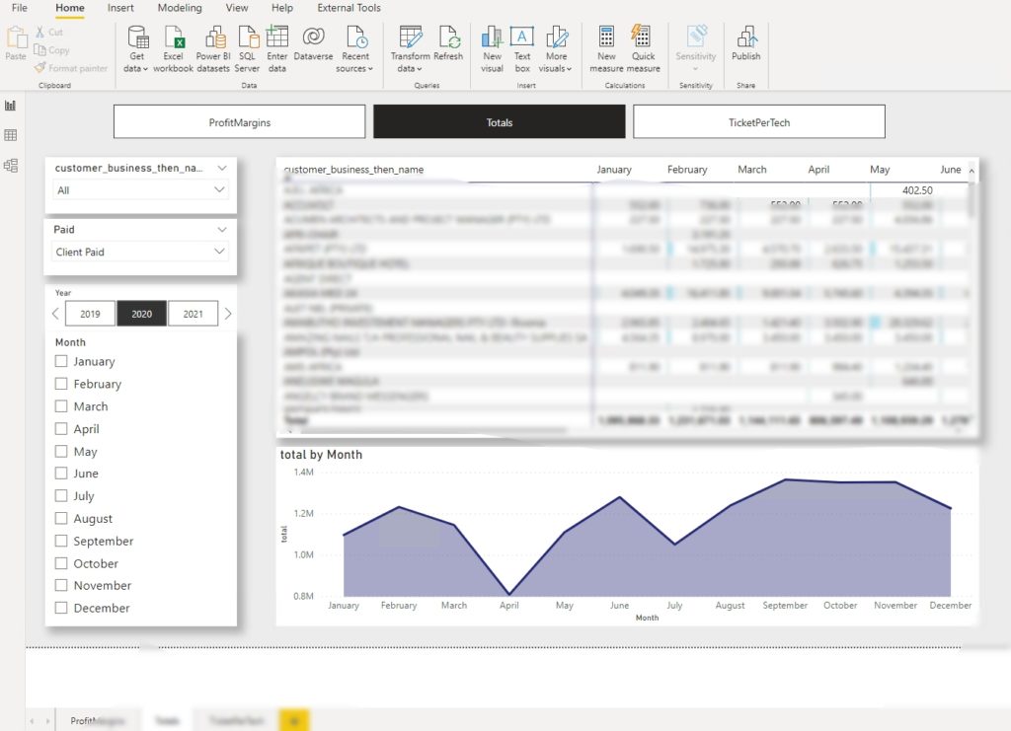Connect to SQL Server
The height and width of the screenshot is (731, 1011).
click(247, 49)
